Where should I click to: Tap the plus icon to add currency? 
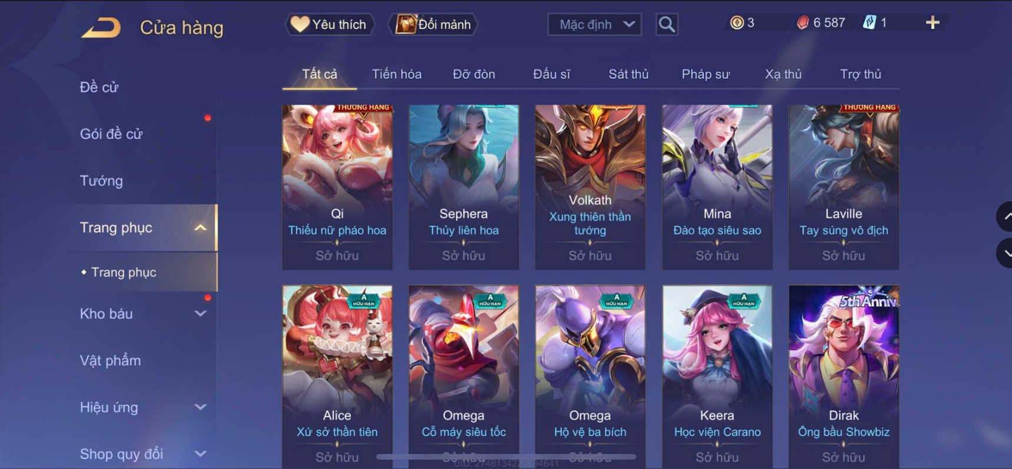pos(933,23)
